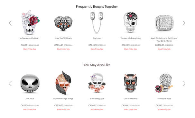Image resolution: width=195 pixels, height=118 pixels.
Task: View You Are My Everything spider skull image
Action: pyautogui.click(x=130, y=23)
